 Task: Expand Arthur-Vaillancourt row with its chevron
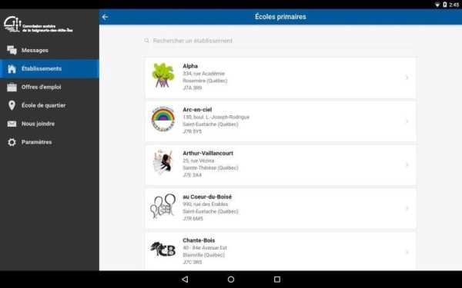point(407,164)
